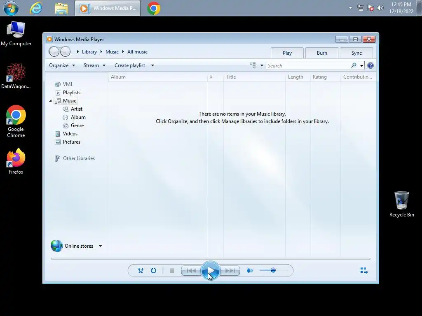Click the Online stores globe icon
Image resolution: width=422 pixels, height=316 pixels.
56,246
